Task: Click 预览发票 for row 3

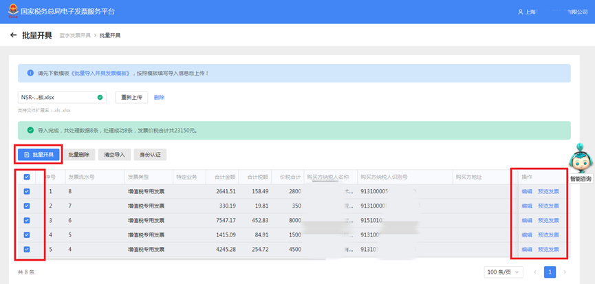Action: [548, 220]
